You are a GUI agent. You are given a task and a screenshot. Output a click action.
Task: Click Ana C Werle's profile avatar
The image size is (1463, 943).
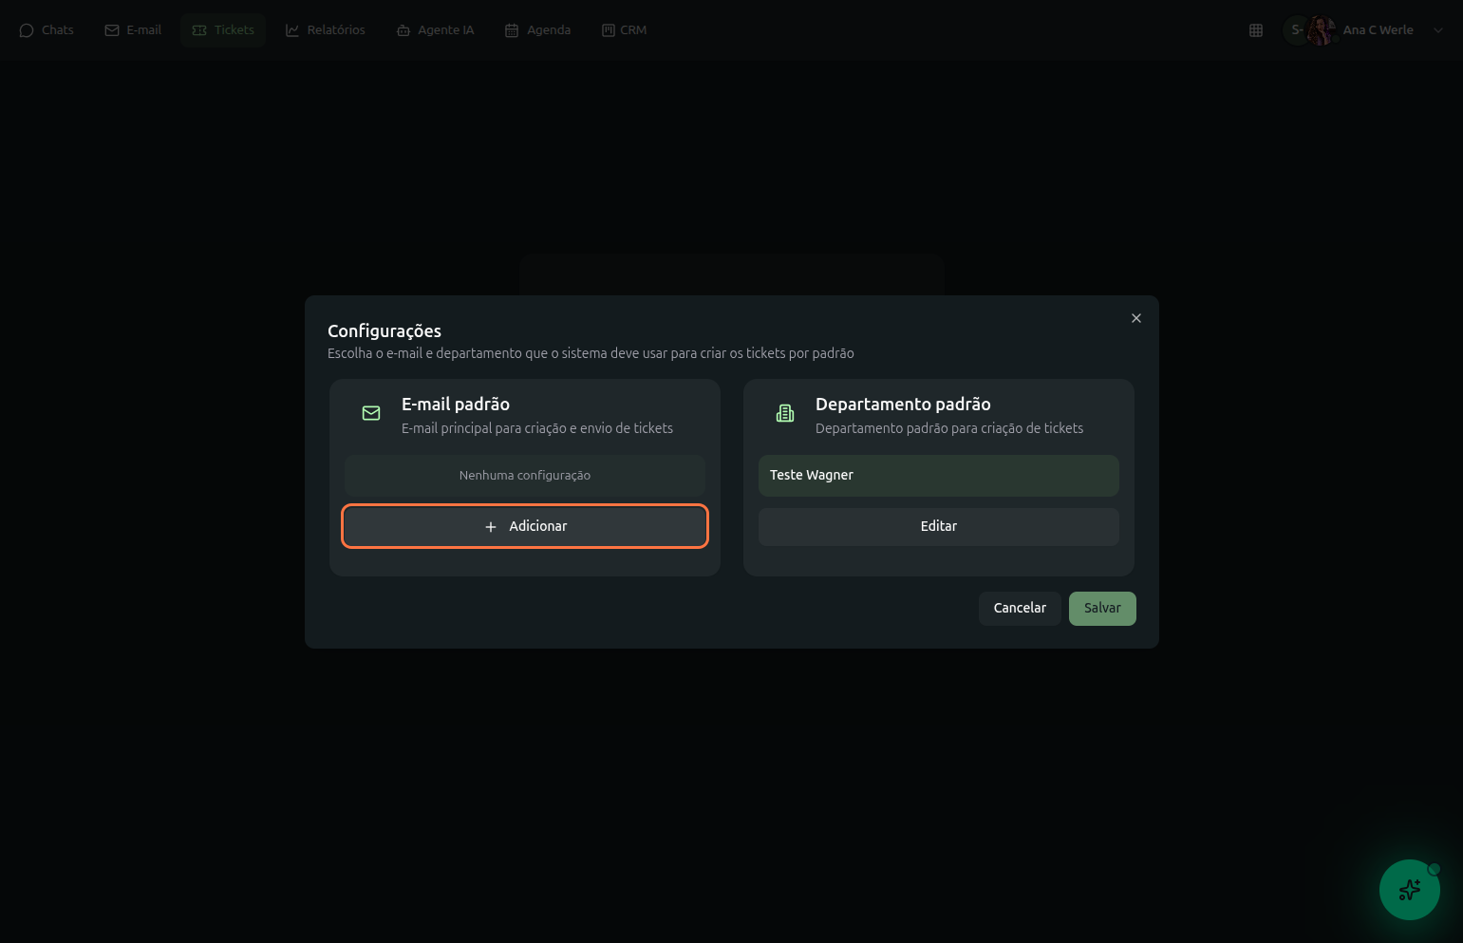tap(1321, 30)
